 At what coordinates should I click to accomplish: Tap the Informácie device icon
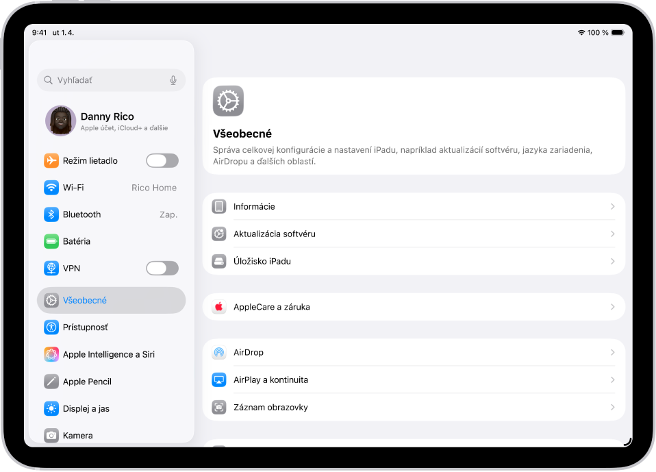click(219, 207)
